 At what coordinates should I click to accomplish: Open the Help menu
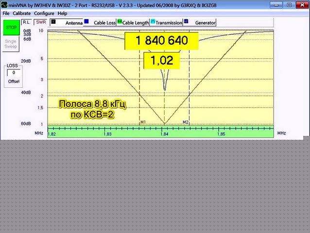tap(62, 14)
